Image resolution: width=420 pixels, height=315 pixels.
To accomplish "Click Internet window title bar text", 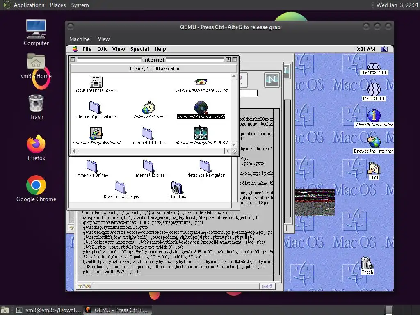I will tap(154, 60).
